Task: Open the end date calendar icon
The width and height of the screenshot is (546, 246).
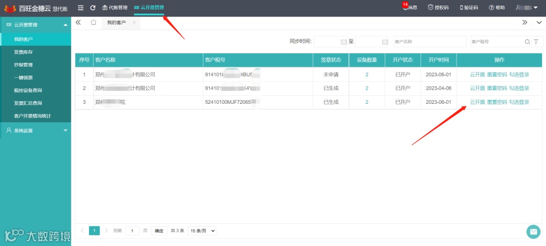Action: click(385, 42)
